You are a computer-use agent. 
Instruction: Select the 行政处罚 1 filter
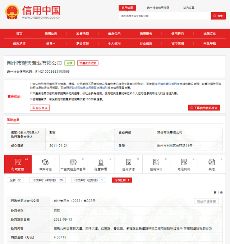[122, 180]
